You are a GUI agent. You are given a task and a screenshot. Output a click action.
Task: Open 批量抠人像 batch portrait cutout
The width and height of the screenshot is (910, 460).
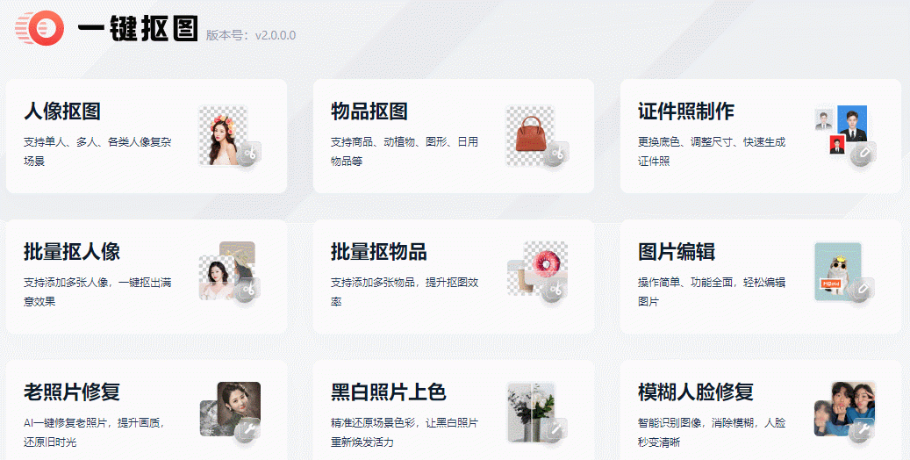click(x=147, y=277)
